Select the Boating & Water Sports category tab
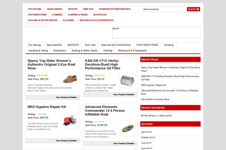 tap(85, 51)
